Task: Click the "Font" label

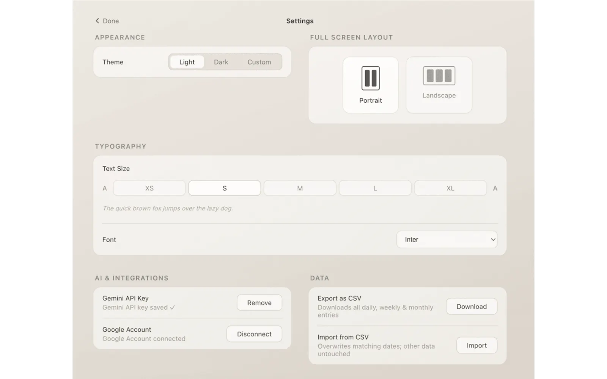Action: point(109,240)
